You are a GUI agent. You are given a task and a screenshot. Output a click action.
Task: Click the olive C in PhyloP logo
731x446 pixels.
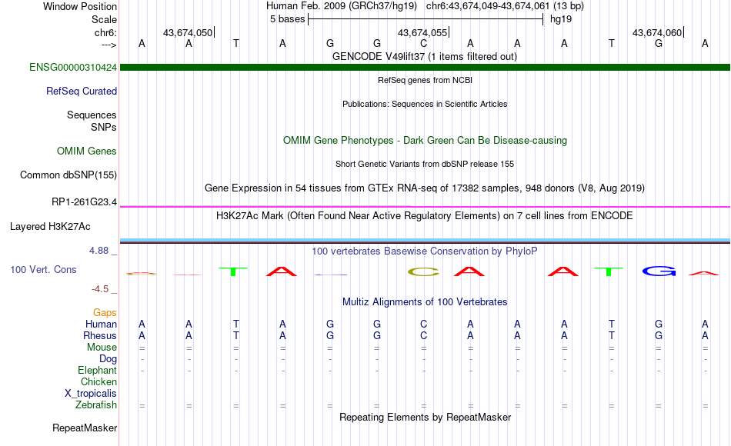(423, 271)
